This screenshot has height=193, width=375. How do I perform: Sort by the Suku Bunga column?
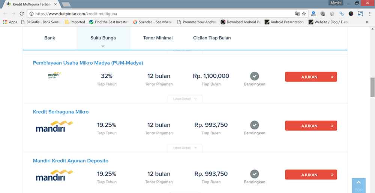(x=103, y=38)
